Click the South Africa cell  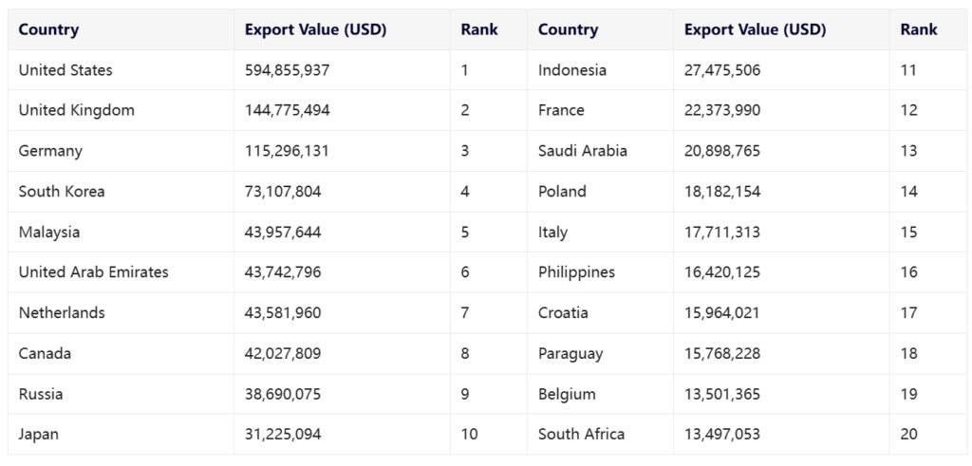(x=581, y=435)
